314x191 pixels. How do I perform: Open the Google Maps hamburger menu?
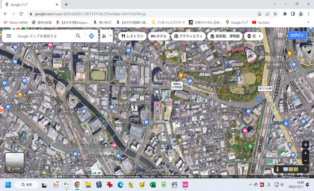(x=8, y=36)
